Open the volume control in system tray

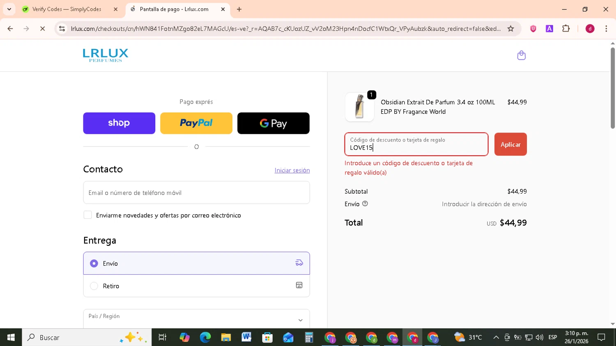[x=540, y=337]
